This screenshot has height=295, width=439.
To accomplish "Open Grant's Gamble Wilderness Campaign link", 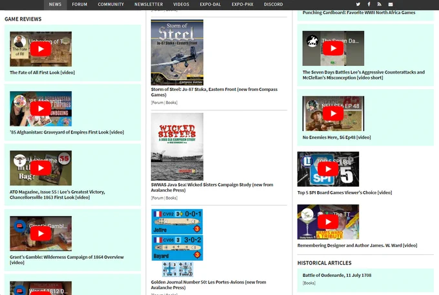I will (x=66, y=259).
